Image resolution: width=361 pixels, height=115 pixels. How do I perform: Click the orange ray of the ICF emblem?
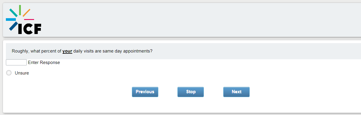point(26,13)
